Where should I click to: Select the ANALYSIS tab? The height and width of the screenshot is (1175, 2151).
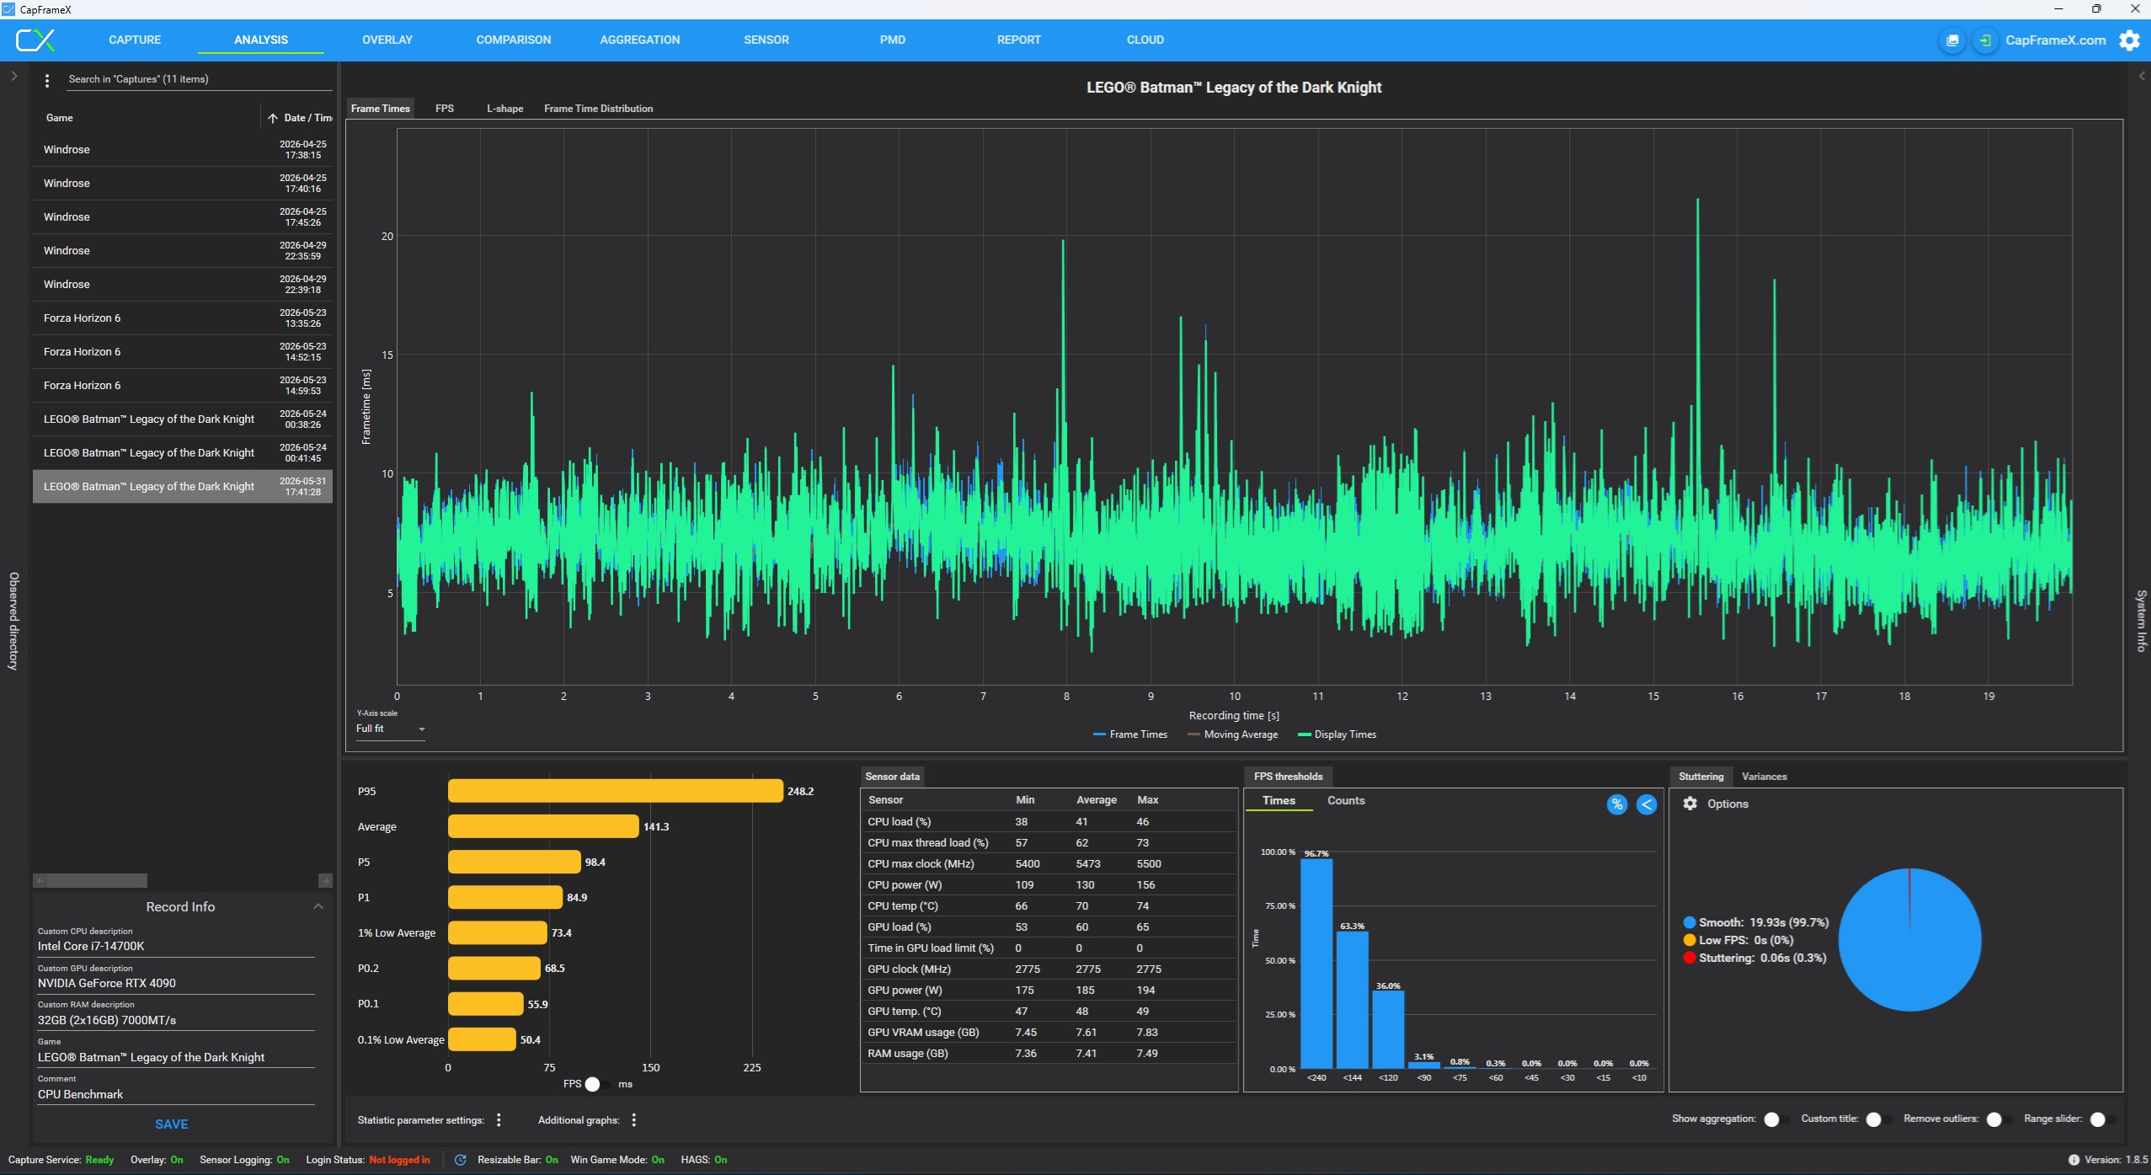[x=261, y=40]
